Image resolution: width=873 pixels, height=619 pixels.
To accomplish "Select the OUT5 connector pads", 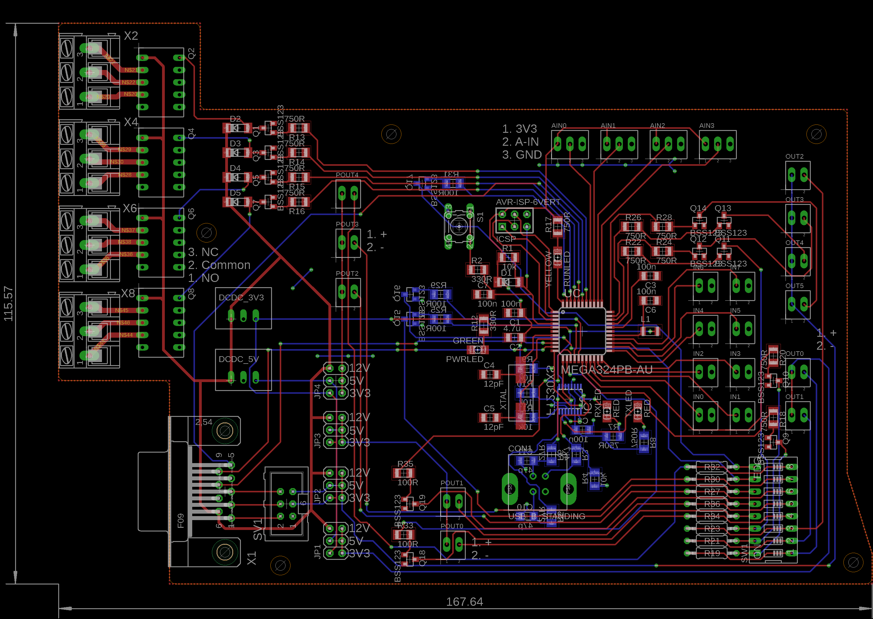I will click(x=798, y=304).
